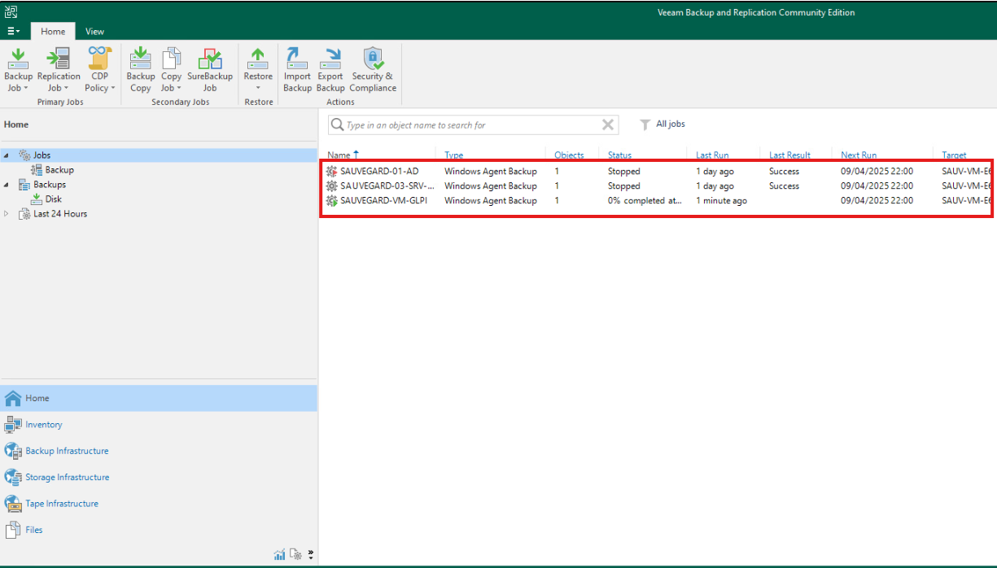Open the Backup Infrastructure view
The image size is (997, 568).
(159, 451)
